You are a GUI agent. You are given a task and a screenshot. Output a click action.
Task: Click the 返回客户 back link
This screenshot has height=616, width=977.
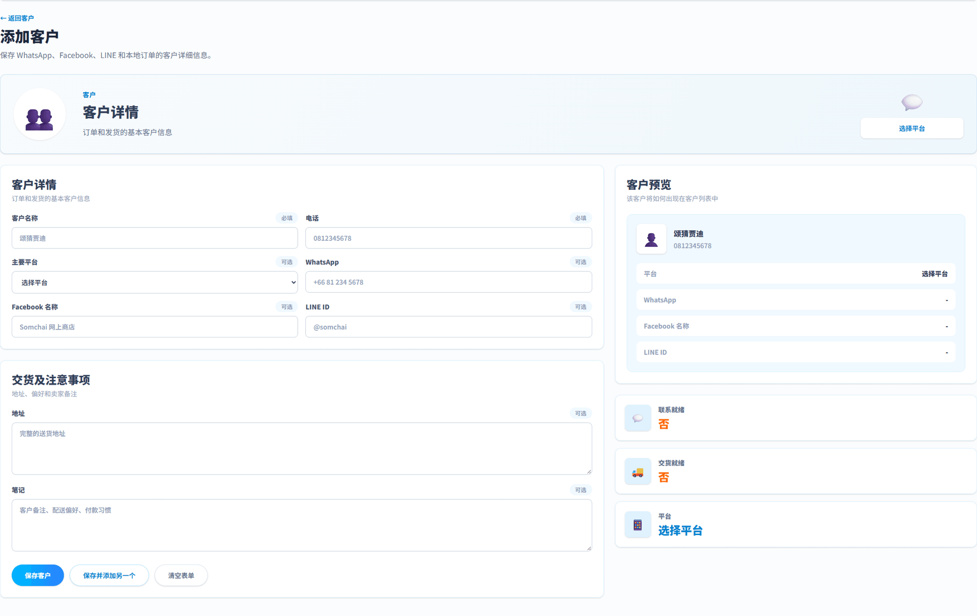pos(17,18)
